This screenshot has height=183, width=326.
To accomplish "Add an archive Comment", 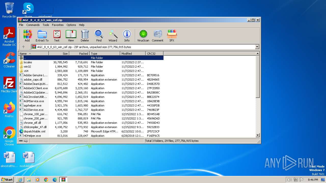I will [158, 36].
